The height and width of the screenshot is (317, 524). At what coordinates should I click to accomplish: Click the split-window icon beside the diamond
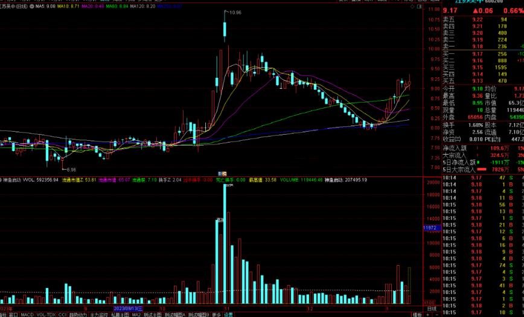[420, 7]
